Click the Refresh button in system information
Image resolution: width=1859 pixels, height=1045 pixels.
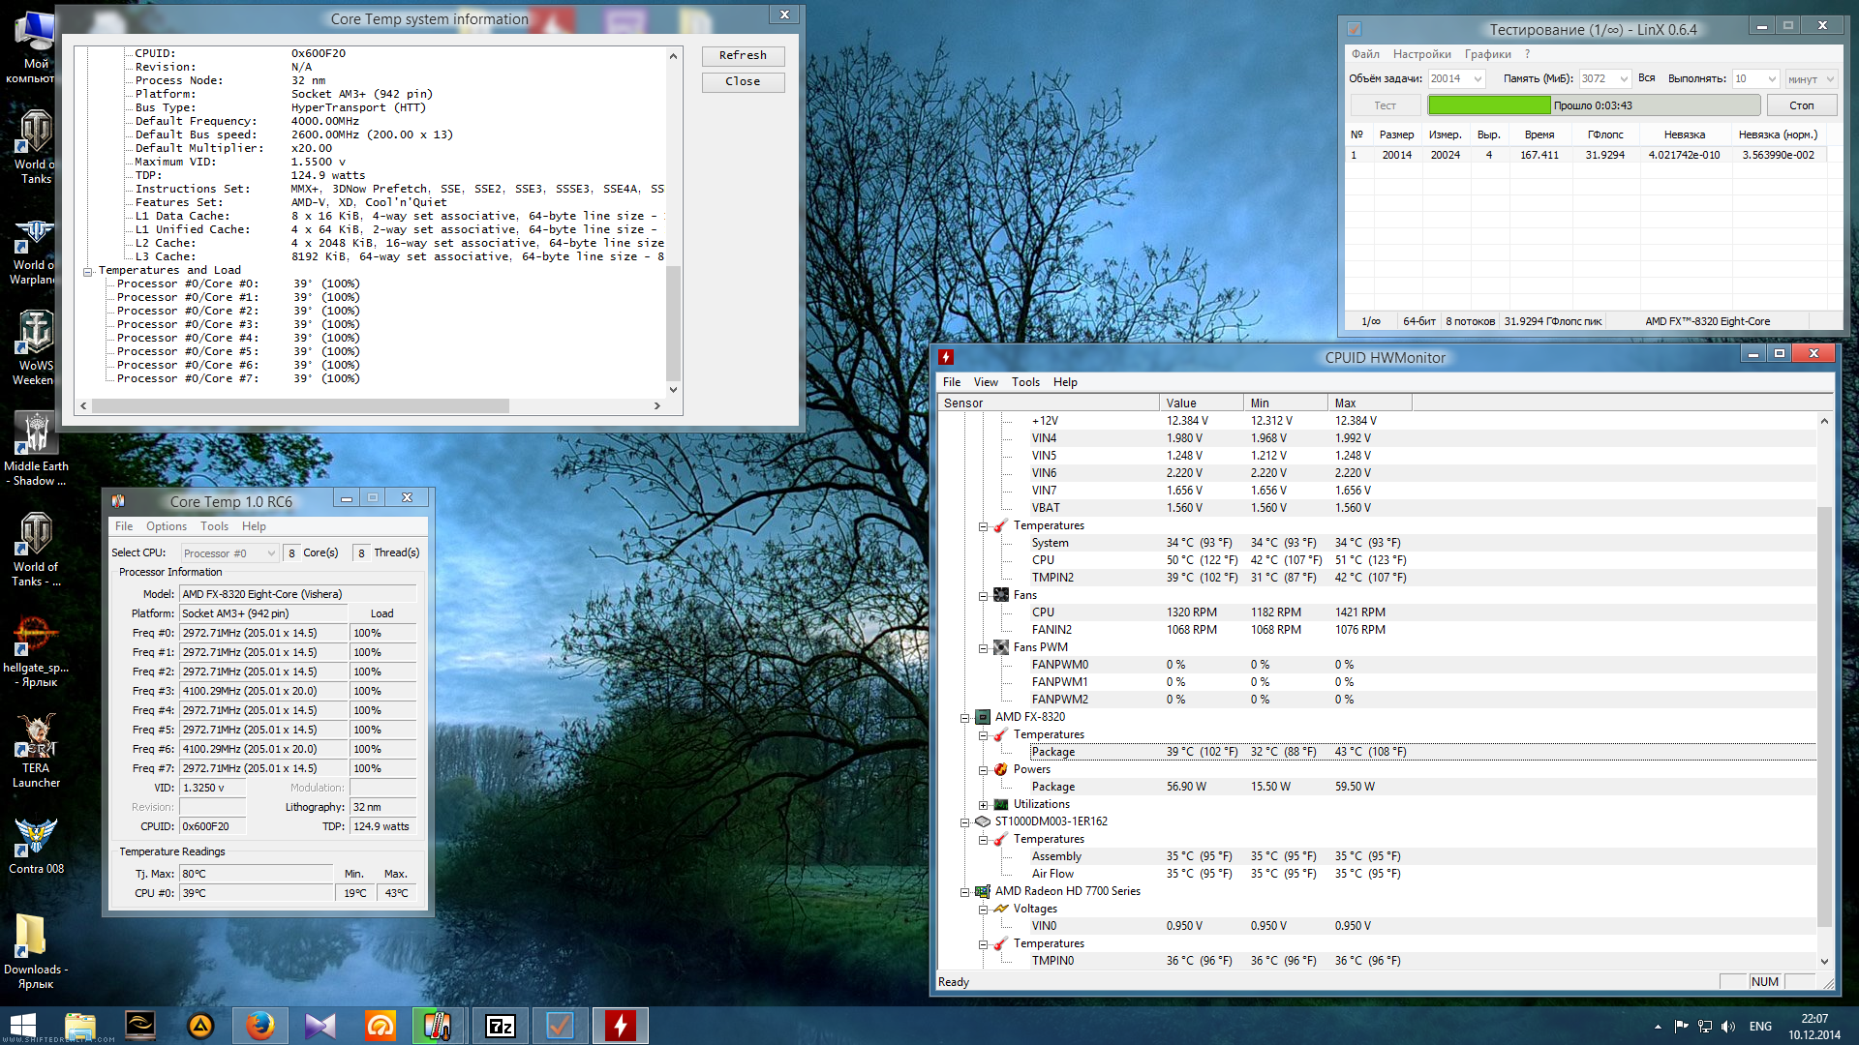point(743,56)
